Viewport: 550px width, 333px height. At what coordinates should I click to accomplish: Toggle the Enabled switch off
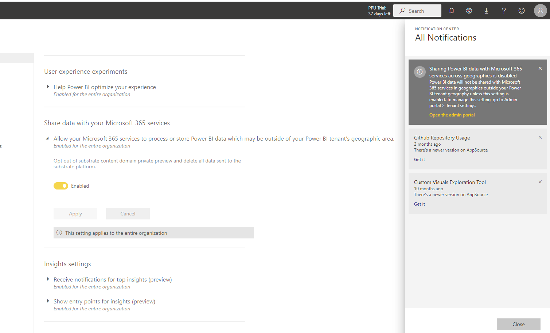point(61,186)
